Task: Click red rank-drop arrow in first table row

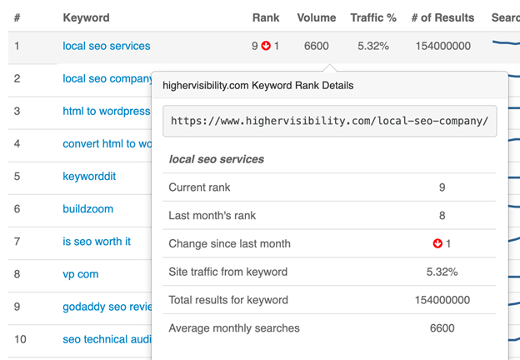Action: pyautogui.click(x=266, y=46)
